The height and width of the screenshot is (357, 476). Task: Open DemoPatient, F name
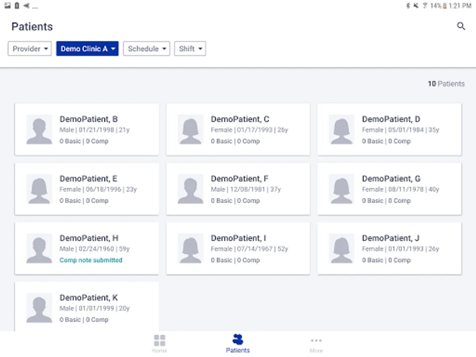[x=240, y=178]
